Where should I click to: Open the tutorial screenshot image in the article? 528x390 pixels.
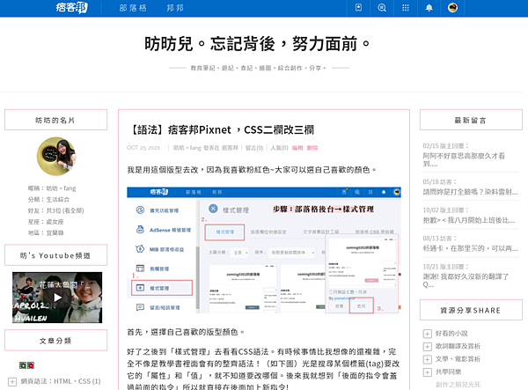(x=264, y=250)
